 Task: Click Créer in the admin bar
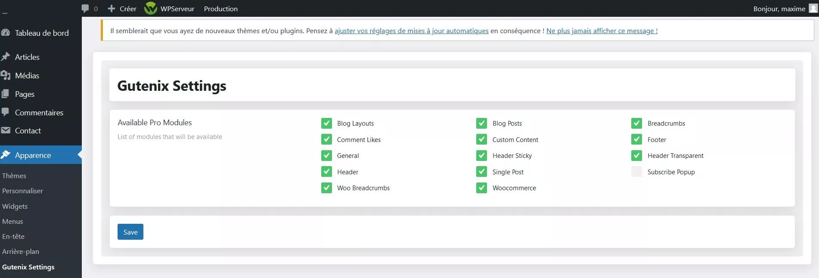pos(128,9)
